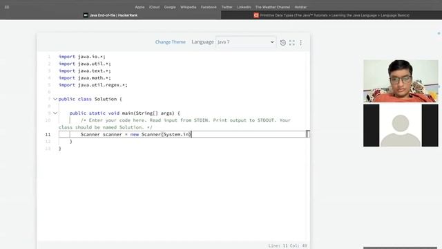Screen dimensions: 442x249
Task: Click the 'import java.util.regex.*;' line
Action: click(93, 85)
